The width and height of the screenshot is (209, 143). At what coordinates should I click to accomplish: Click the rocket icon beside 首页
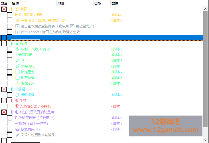[x=17, y=9]
